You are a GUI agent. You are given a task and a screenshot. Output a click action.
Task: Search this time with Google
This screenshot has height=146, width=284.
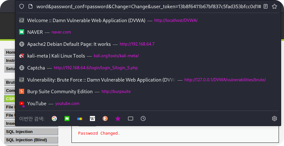point(54,119)
